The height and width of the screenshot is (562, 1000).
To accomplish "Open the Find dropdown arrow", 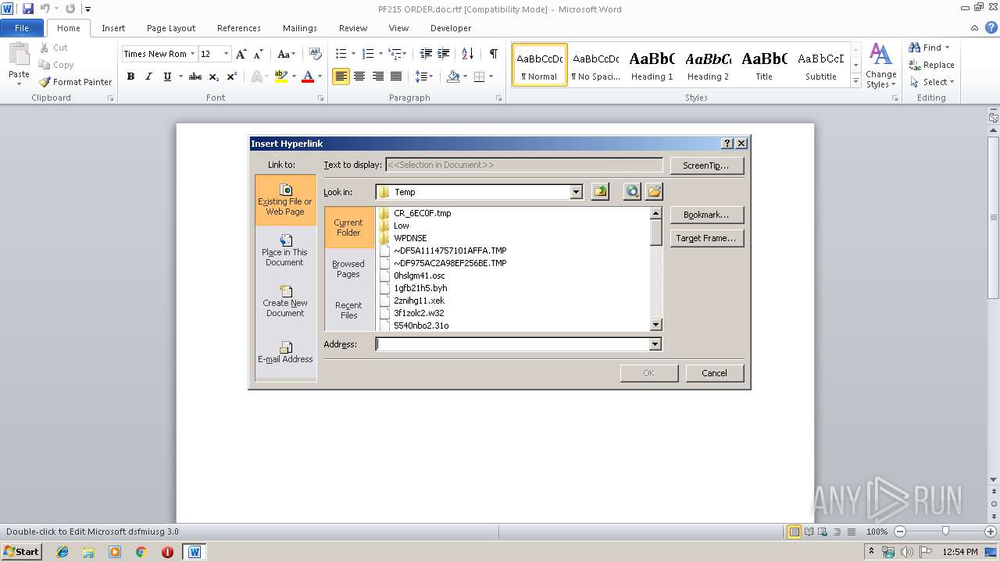I will pyautogui.click(x=948, y=48).
